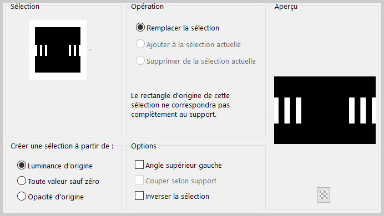The image size is (384, 216).
Task: Click the Options group heading
Action: point(144,146)
